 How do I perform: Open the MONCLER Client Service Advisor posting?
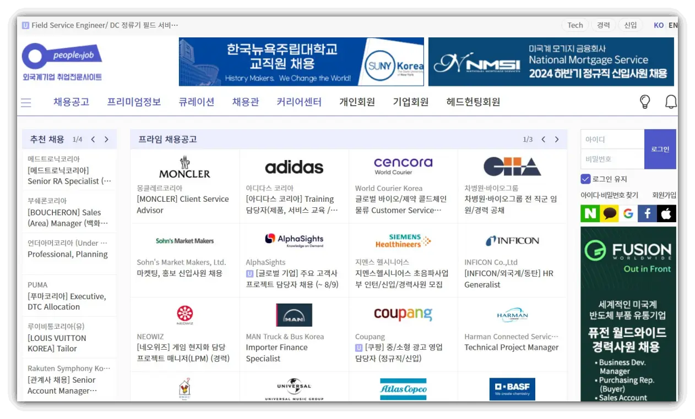183,205
